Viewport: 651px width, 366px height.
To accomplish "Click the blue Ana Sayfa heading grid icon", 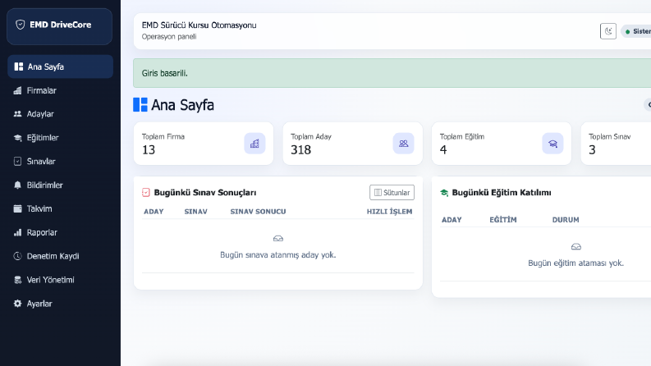I will tap(140, 104).
